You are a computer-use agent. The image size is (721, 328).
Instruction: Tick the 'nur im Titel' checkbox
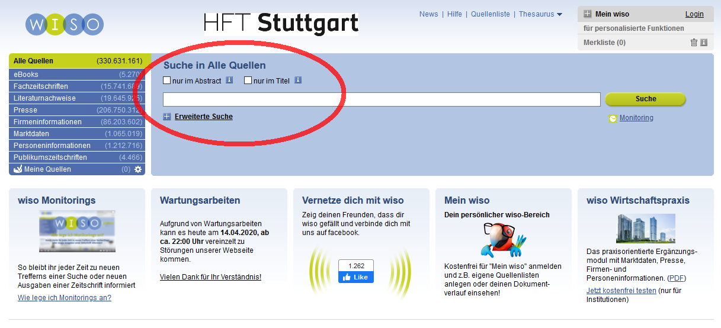point(248,81)
